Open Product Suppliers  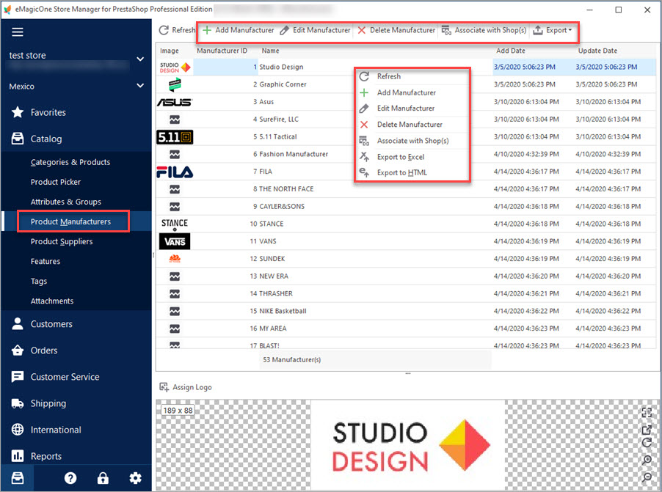(x=61, y=241)
